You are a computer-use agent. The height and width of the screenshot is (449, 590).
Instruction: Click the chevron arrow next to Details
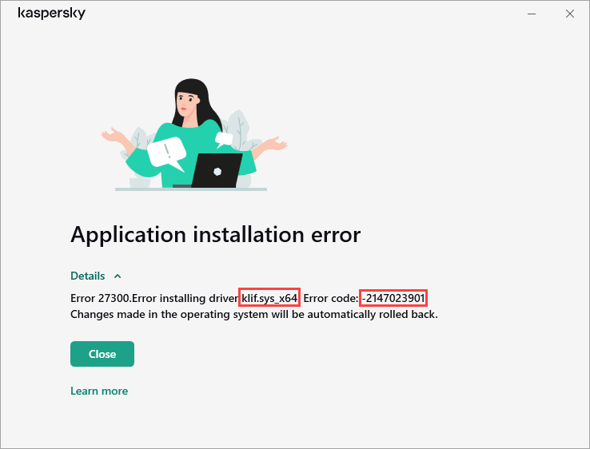coord(118,276)
